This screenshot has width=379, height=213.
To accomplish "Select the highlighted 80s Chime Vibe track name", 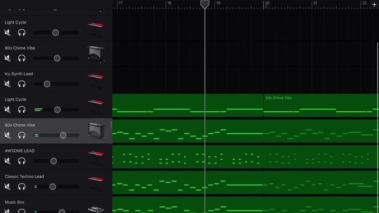I will click(20, 125).
